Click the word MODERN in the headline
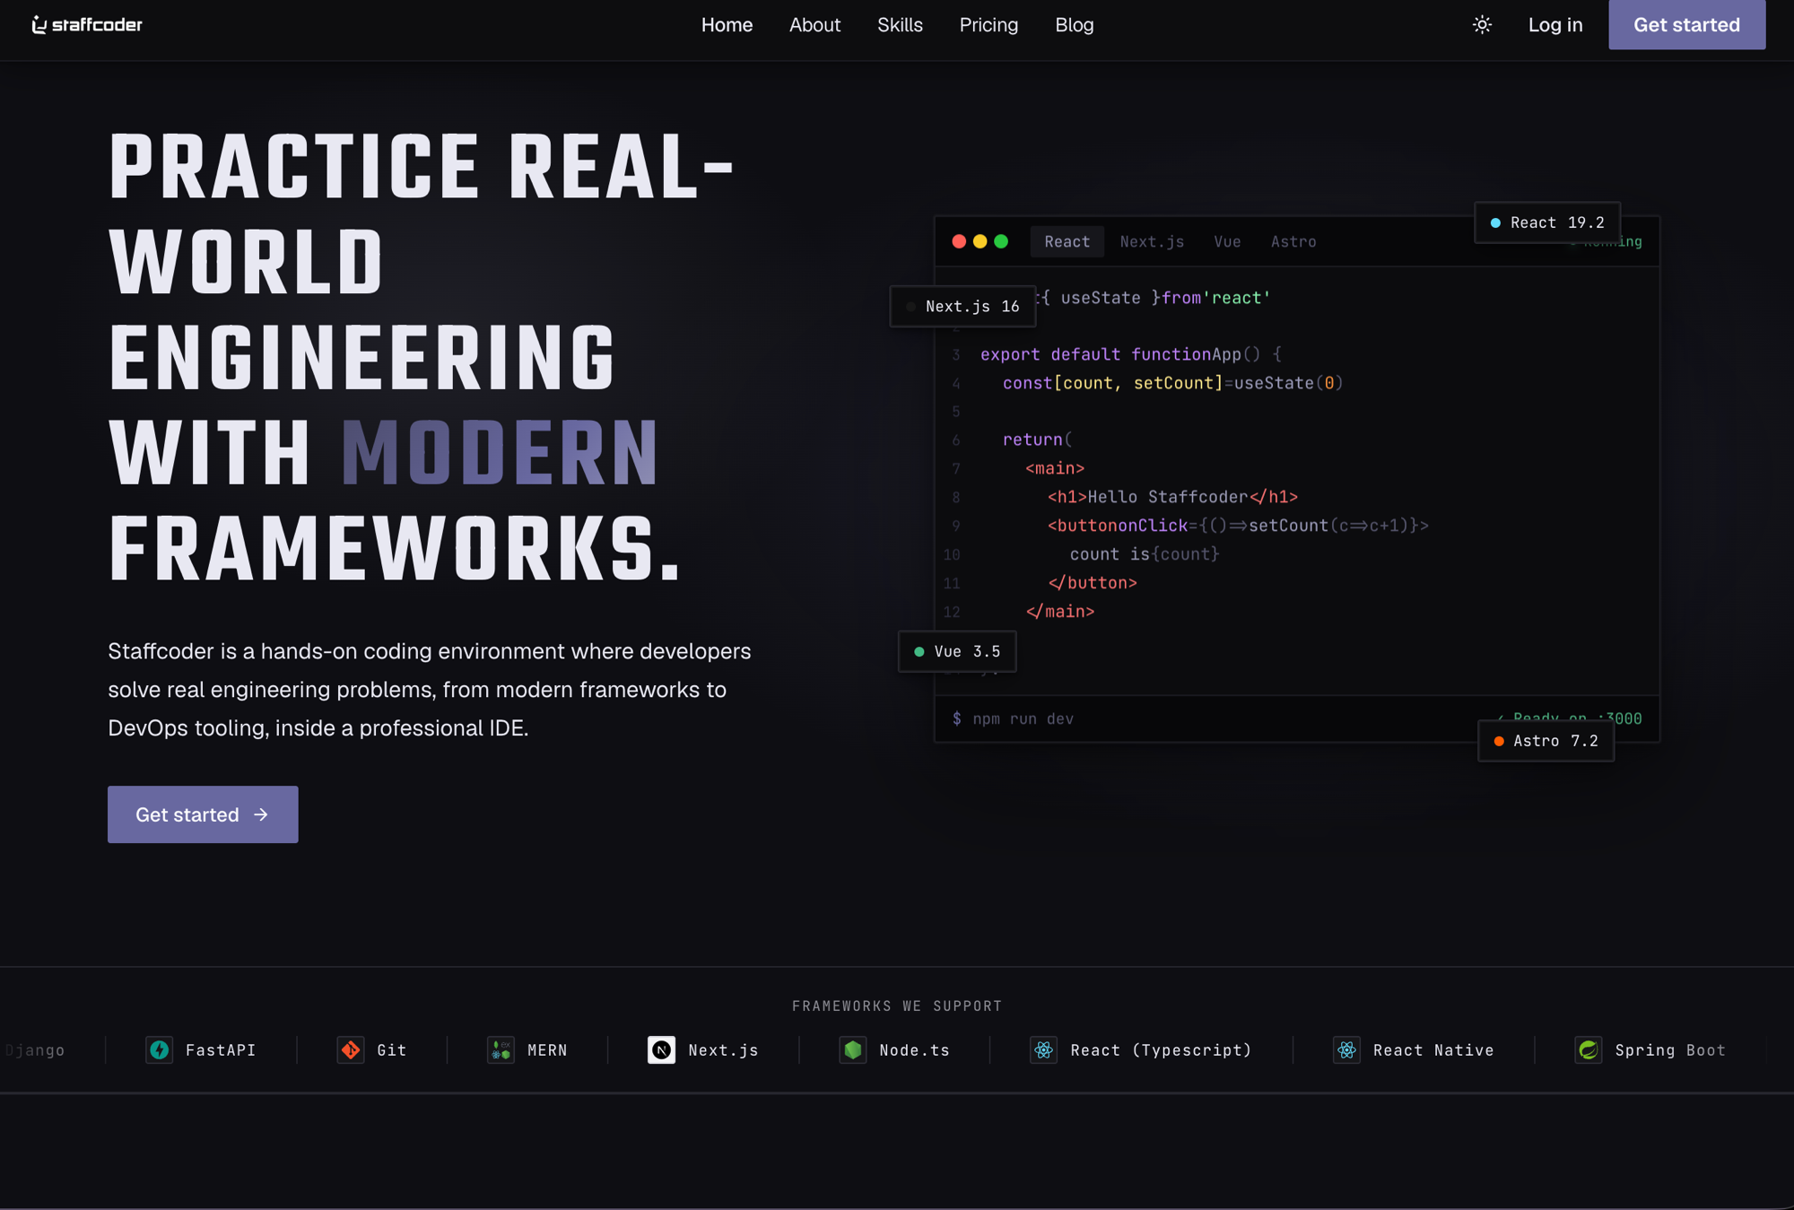The height and width of the screenshot is (1210, 1794). pos(501,453)
